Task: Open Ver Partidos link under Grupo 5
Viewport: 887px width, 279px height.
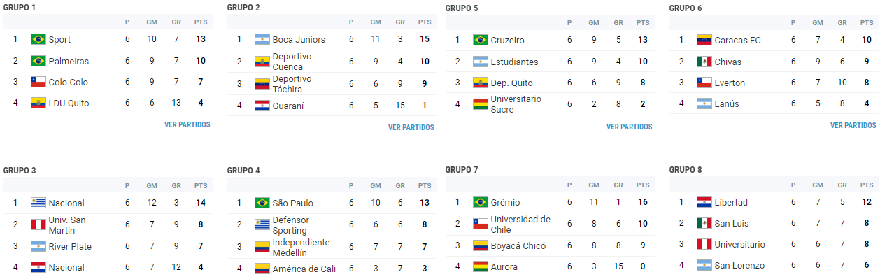Action: coord(629,127)
